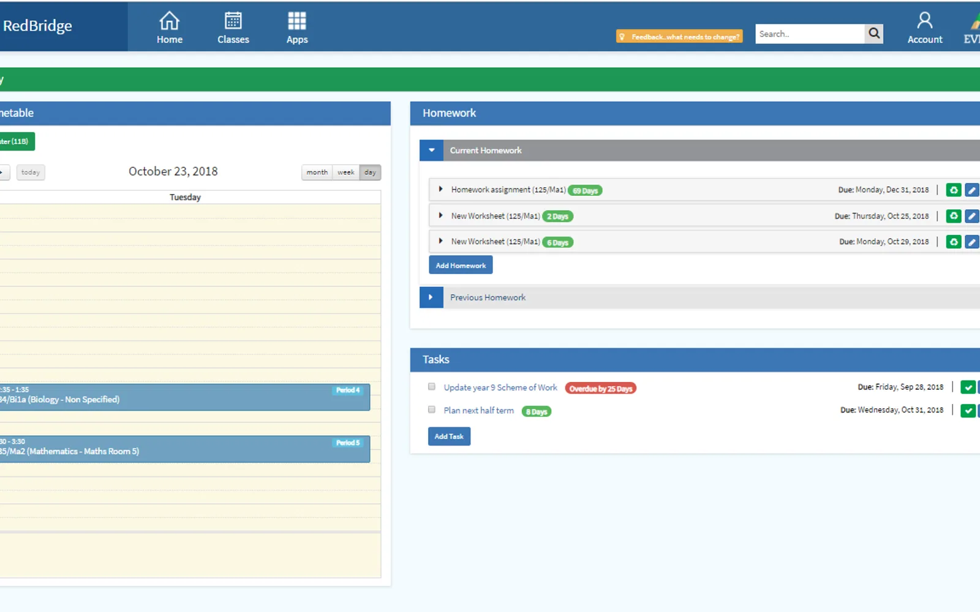Click the green icon for Homework assignment (125/Ma1)
980x612 pixels.
tap(954, 190)
